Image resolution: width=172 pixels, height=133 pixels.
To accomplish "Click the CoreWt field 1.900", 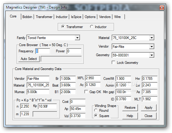I will point(123,78).
